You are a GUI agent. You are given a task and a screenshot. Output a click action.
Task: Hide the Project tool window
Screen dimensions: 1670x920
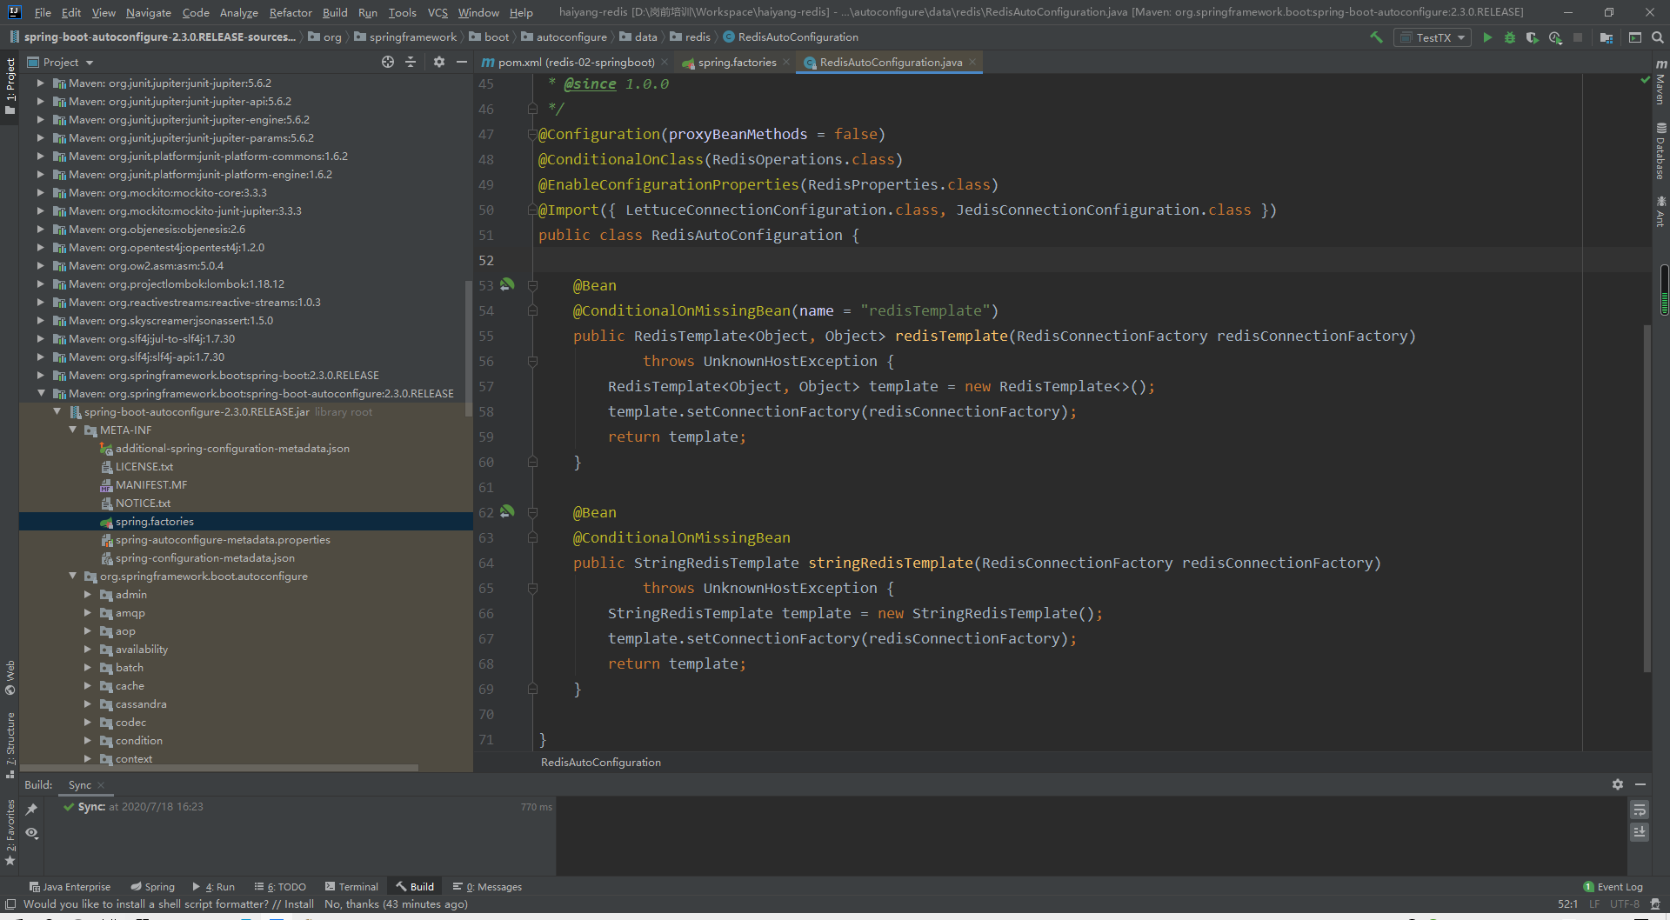462,62
